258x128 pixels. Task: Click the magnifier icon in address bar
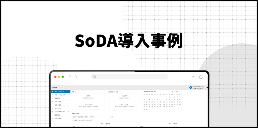pyautogui.click(x=95, y=77)
